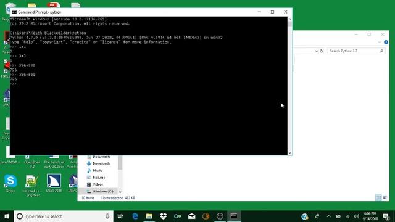
Task: Click the orange round app taskbar icon
Action: [206, 216]
